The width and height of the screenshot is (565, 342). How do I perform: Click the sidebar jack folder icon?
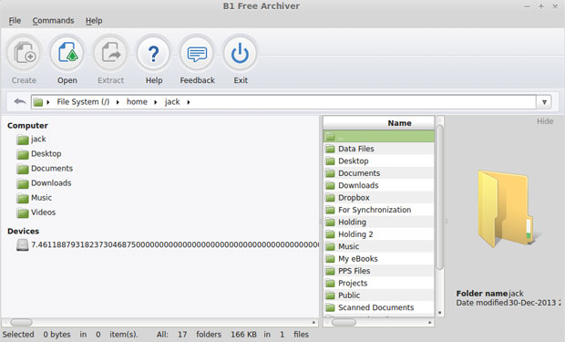(23, 140)
